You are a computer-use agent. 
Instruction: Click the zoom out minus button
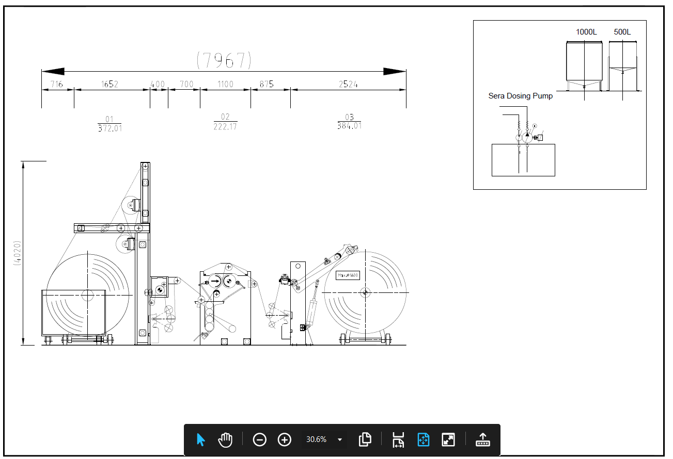(260, 439)
